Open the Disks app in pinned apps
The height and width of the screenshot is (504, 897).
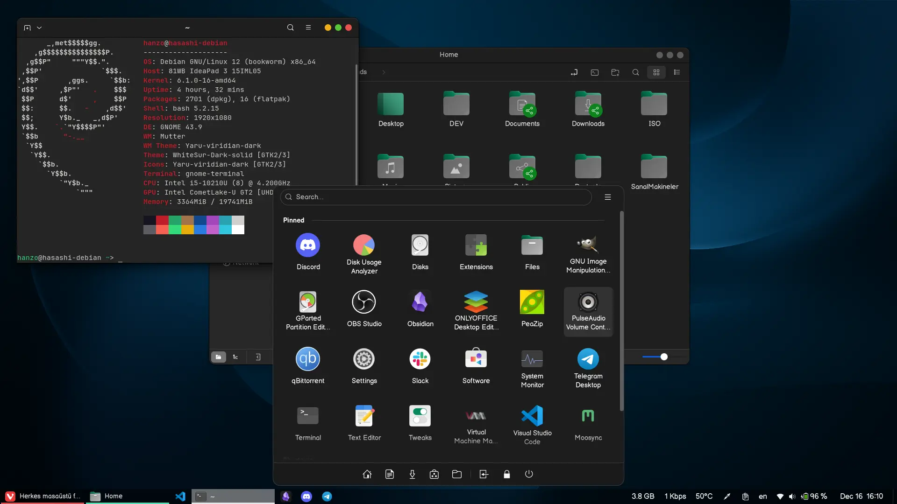(x=420, y=252)
